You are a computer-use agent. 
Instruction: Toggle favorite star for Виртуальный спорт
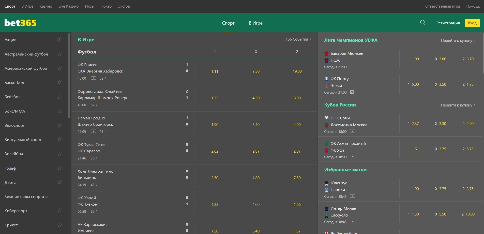(x=59, y=139)
